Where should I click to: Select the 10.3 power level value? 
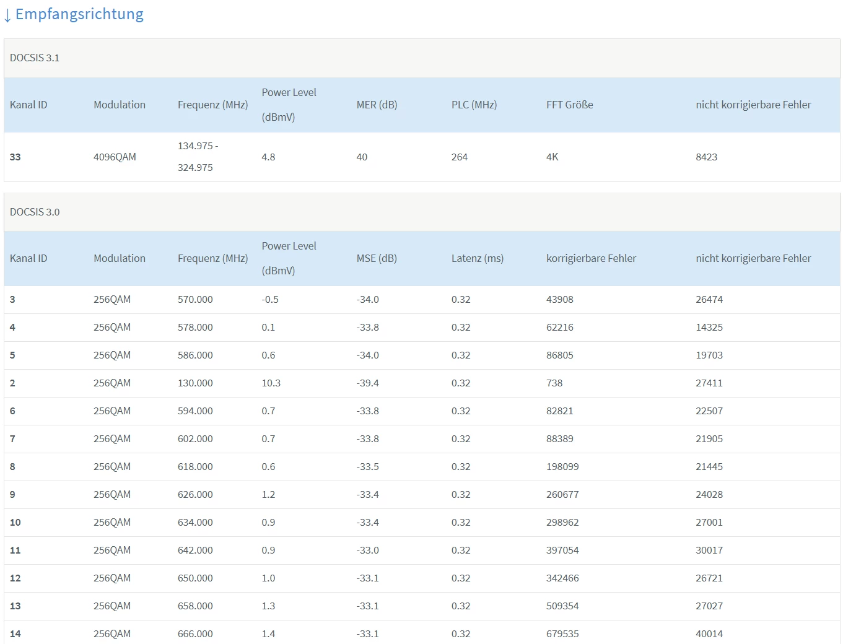pyautogui.click(x=271, y=383)
